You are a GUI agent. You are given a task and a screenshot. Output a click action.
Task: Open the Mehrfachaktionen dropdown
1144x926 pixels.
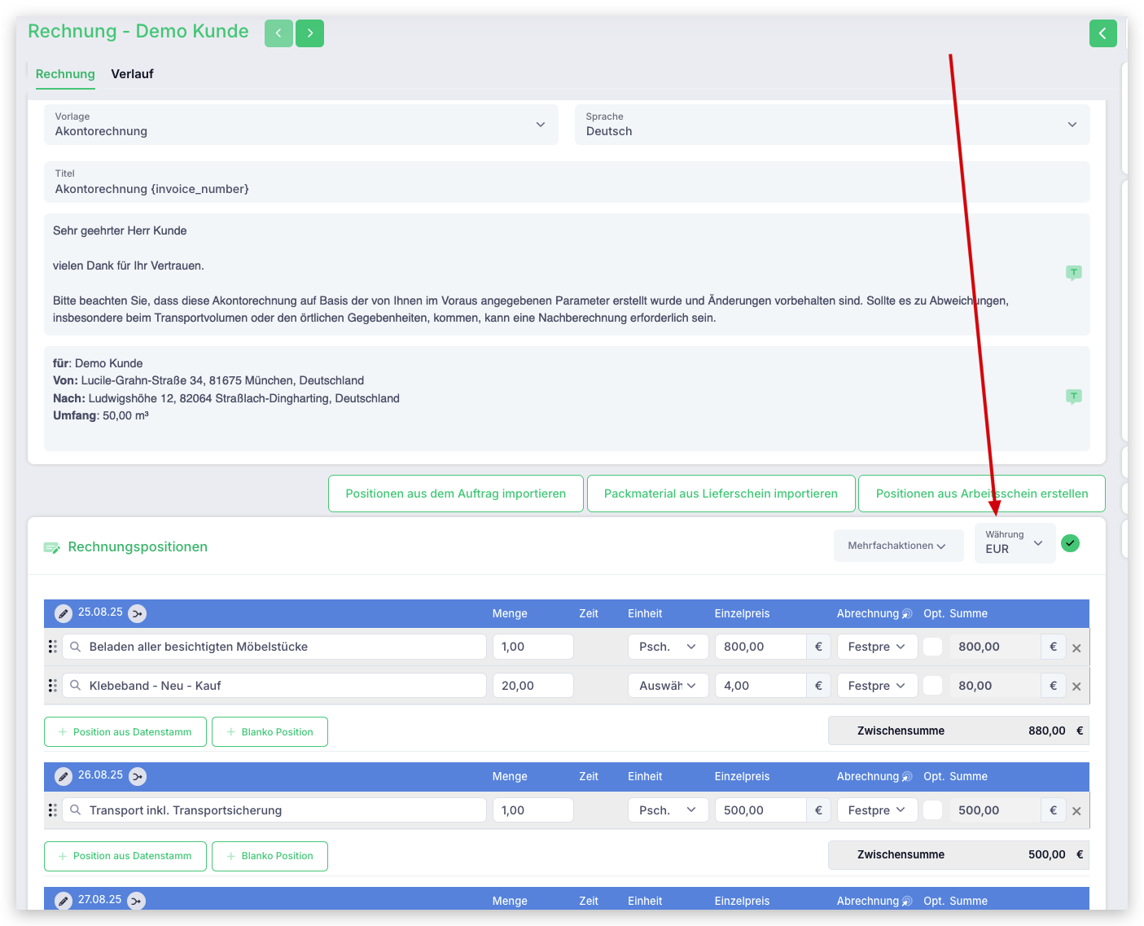(x=898, y=546)
